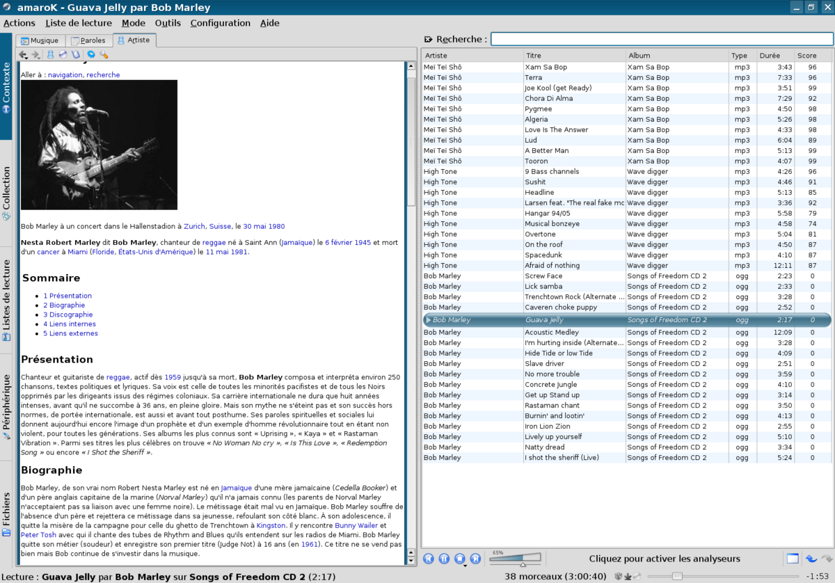835x583 pixels.
Task: Open the Mode menu
Action: [134, 23]
